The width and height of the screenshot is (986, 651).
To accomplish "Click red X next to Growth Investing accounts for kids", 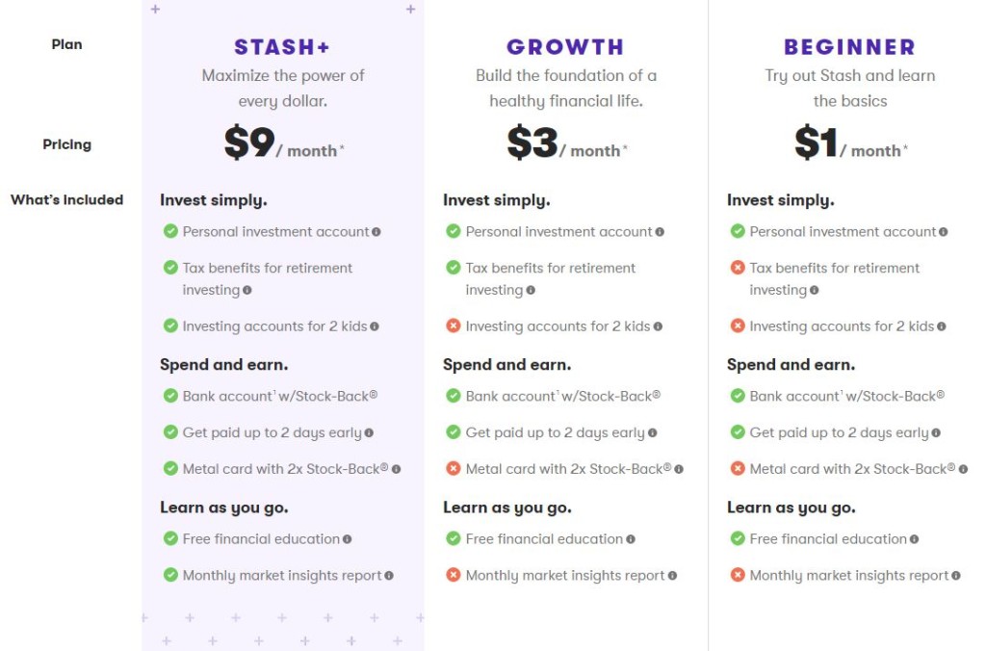I will pos(454,325).
